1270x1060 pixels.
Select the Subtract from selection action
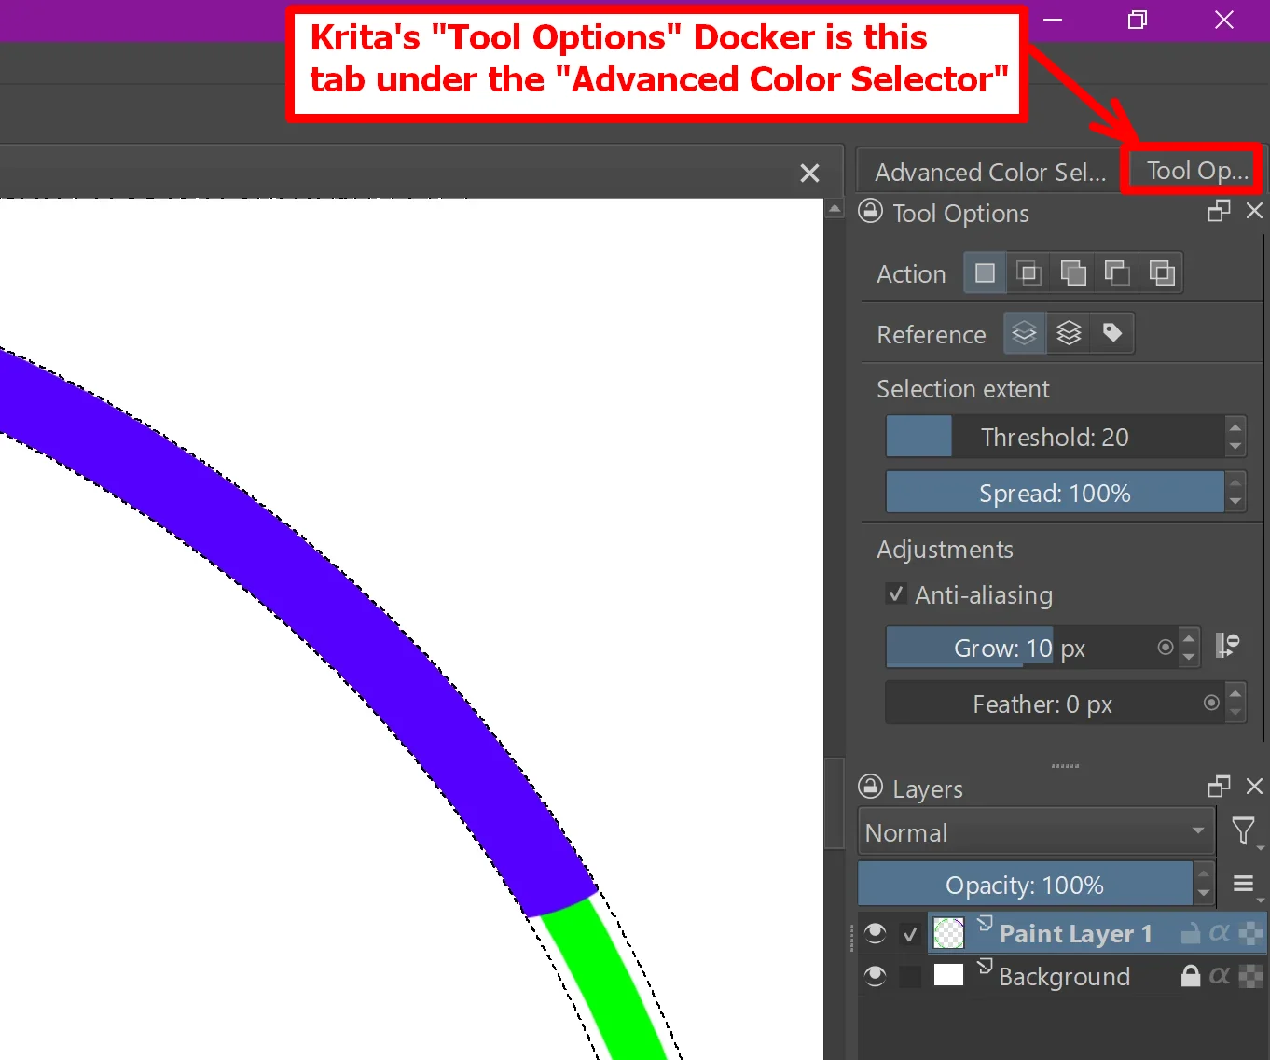pos(1117,273)
